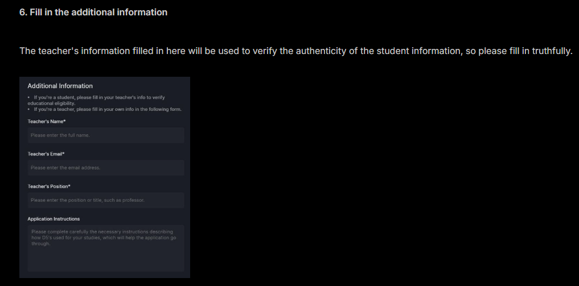
Task: Click the "If you're a student" instruction text
Action: click(96, 100)
